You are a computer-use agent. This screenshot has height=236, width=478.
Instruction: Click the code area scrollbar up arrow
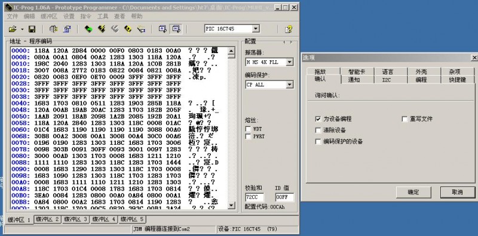[231, 51]
